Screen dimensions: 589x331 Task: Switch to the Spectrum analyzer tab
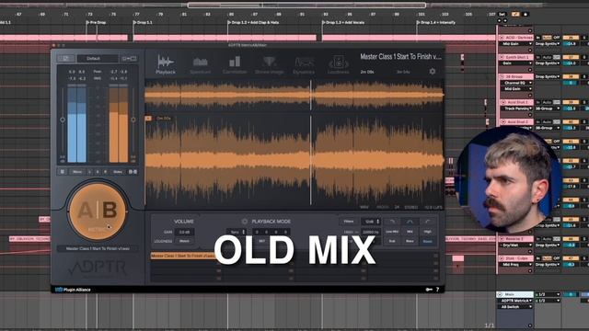[201, 64]
